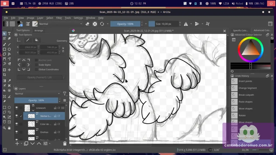Switch to the Specific Colo... tab
Image resolution: width=276 pixels, height=155 pixels.
pos(240,30)
